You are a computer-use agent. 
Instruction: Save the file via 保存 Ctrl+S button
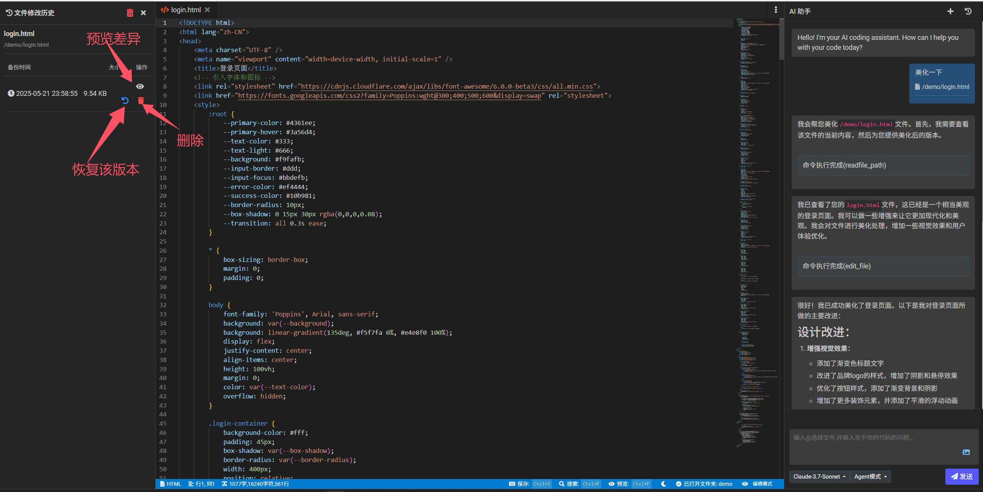point(530,484)
